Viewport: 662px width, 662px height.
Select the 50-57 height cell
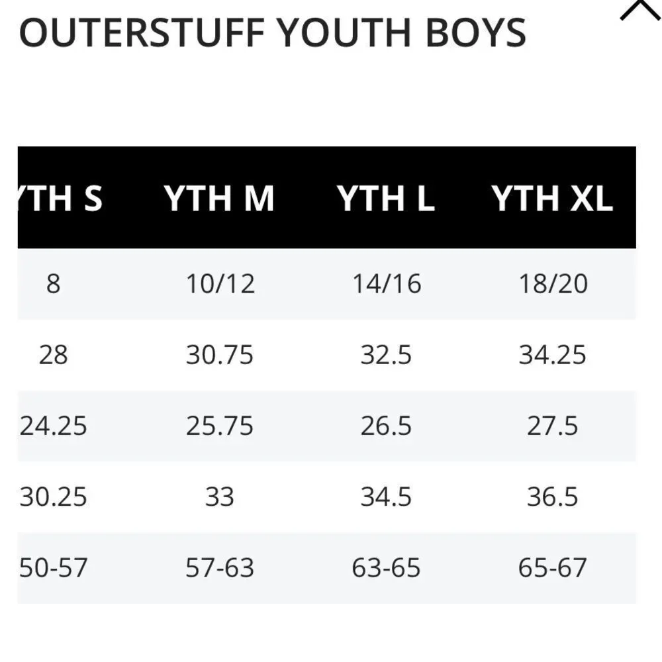[x=53, y=567]
